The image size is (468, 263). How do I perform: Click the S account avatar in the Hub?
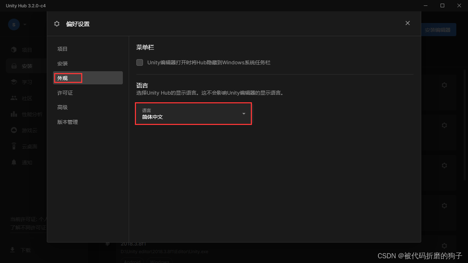click(14, 24)
